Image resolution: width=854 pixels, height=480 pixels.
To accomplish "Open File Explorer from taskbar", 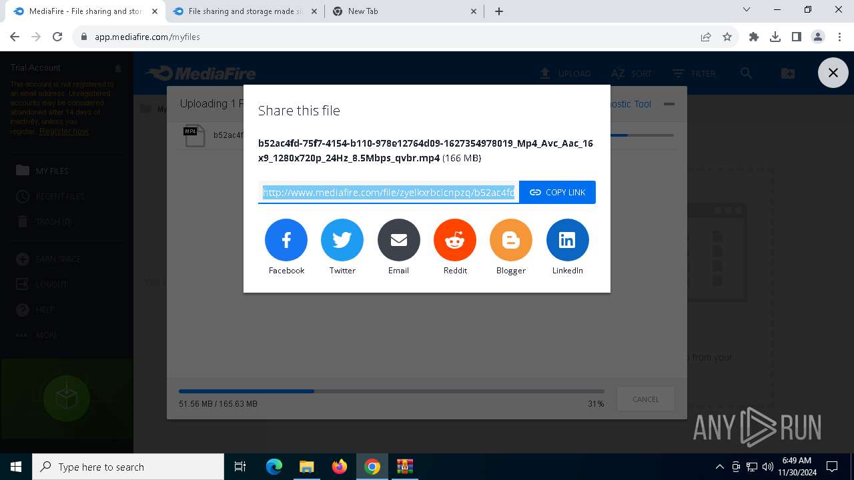I will pos(306,467).
